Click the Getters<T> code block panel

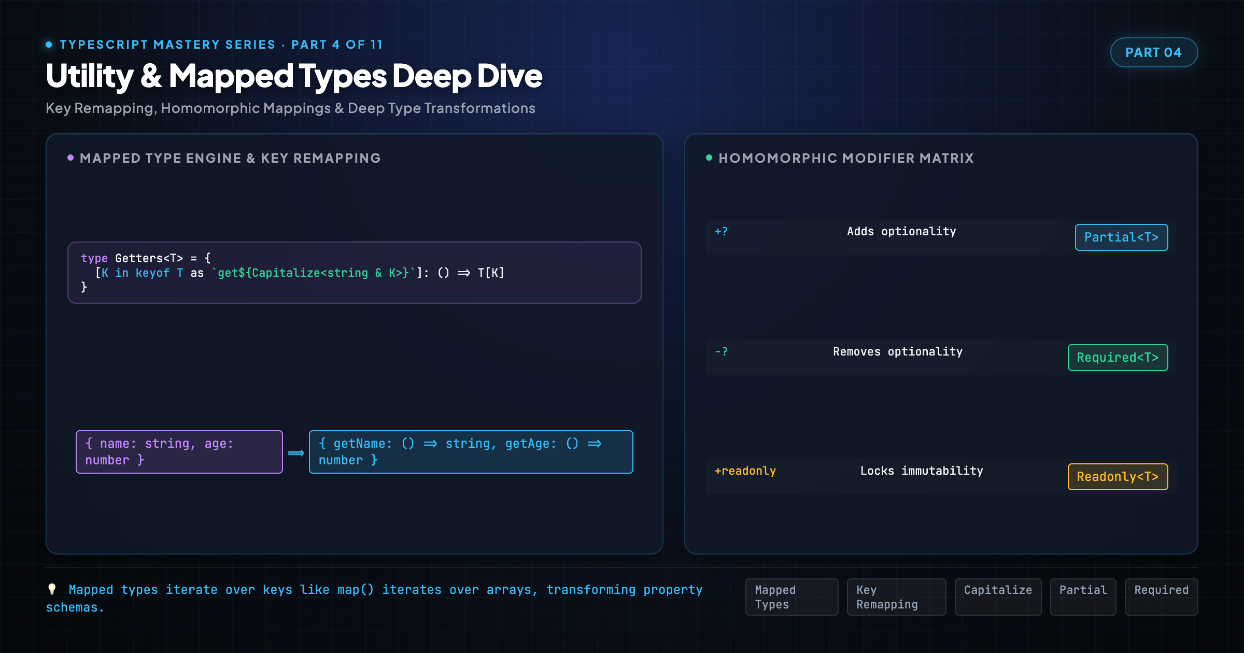point(355,273)
